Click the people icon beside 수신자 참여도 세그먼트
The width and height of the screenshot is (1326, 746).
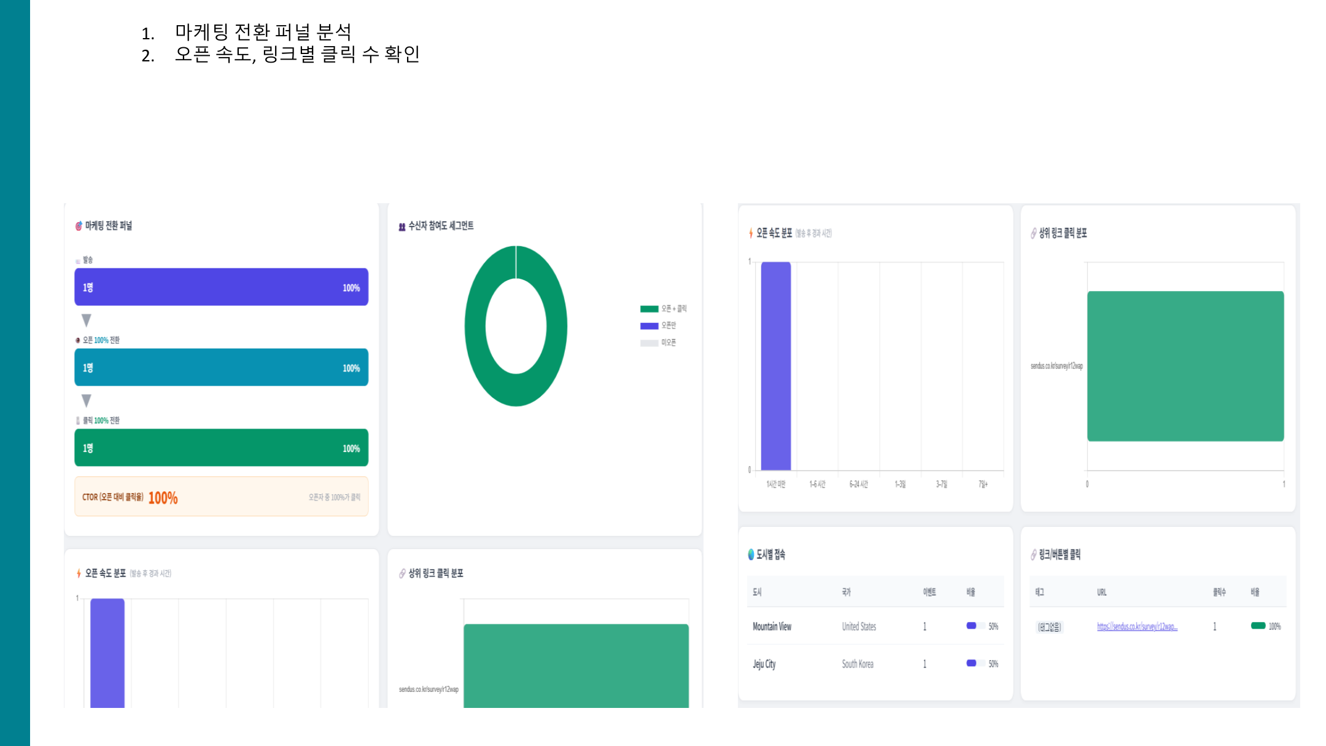click(402, 227)
